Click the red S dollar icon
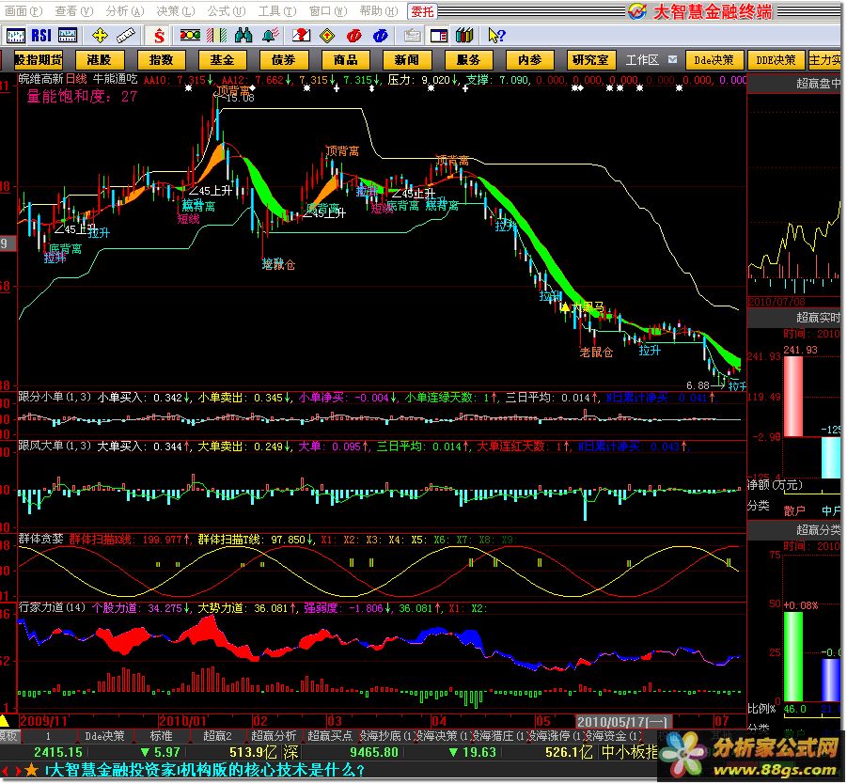This screenshot has width=847, height=784. pos(158,37)
